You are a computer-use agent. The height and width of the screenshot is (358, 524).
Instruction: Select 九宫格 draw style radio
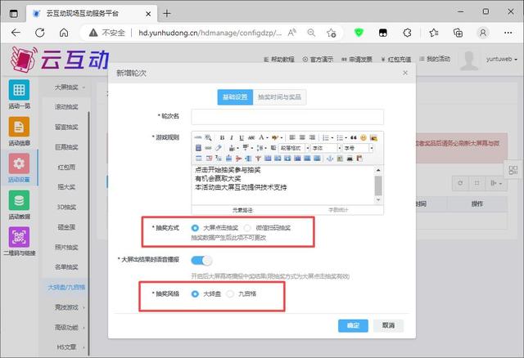pos(229,294)
